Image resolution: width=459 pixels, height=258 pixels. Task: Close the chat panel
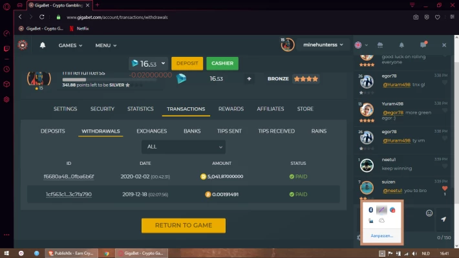pyautogui.click(x=444, y=45)
